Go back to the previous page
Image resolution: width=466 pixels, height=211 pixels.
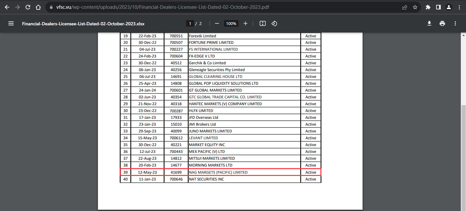[7, 7]
